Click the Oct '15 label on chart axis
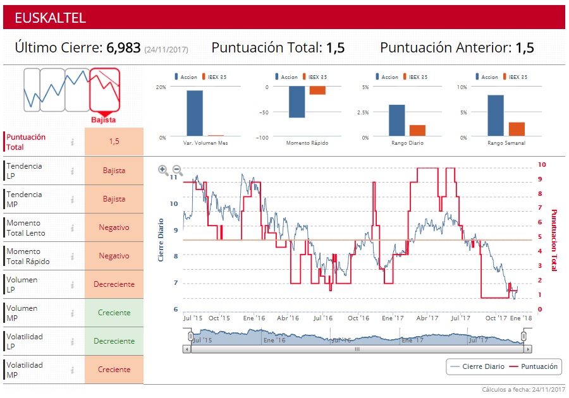569x398 pixels. click(x=219, y=318)
